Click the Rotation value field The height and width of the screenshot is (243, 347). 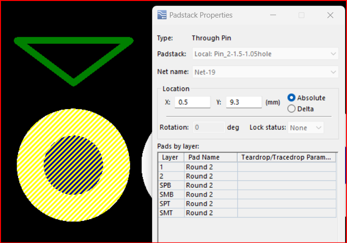coord(209,128)
